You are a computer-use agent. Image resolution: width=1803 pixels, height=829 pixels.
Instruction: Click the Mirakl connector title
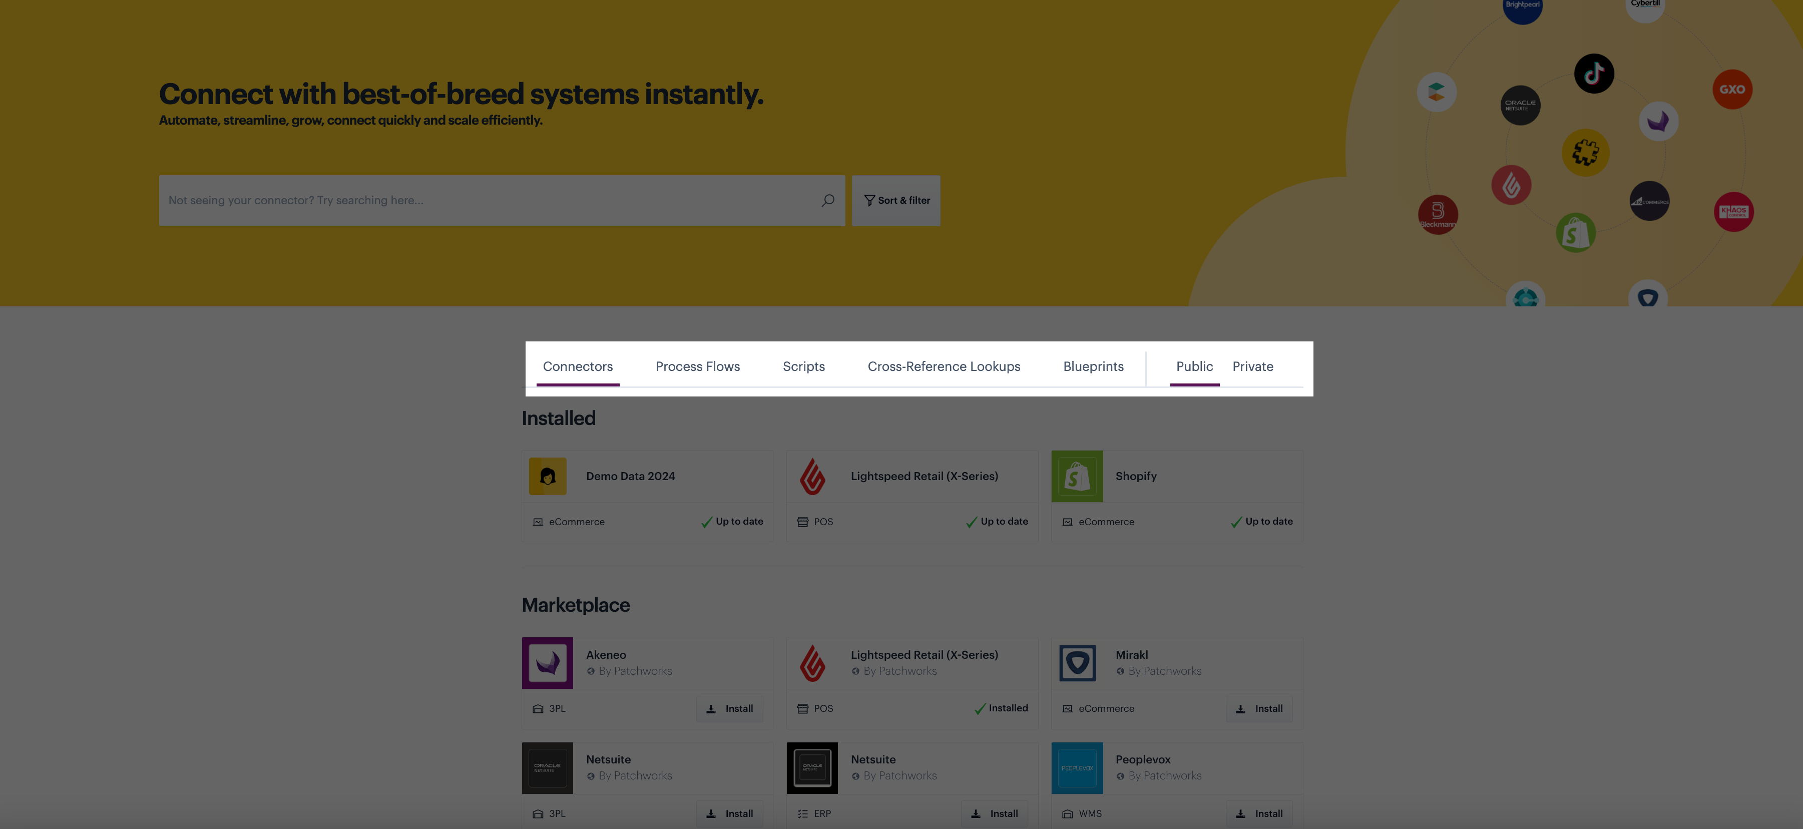pos(1131,655)
